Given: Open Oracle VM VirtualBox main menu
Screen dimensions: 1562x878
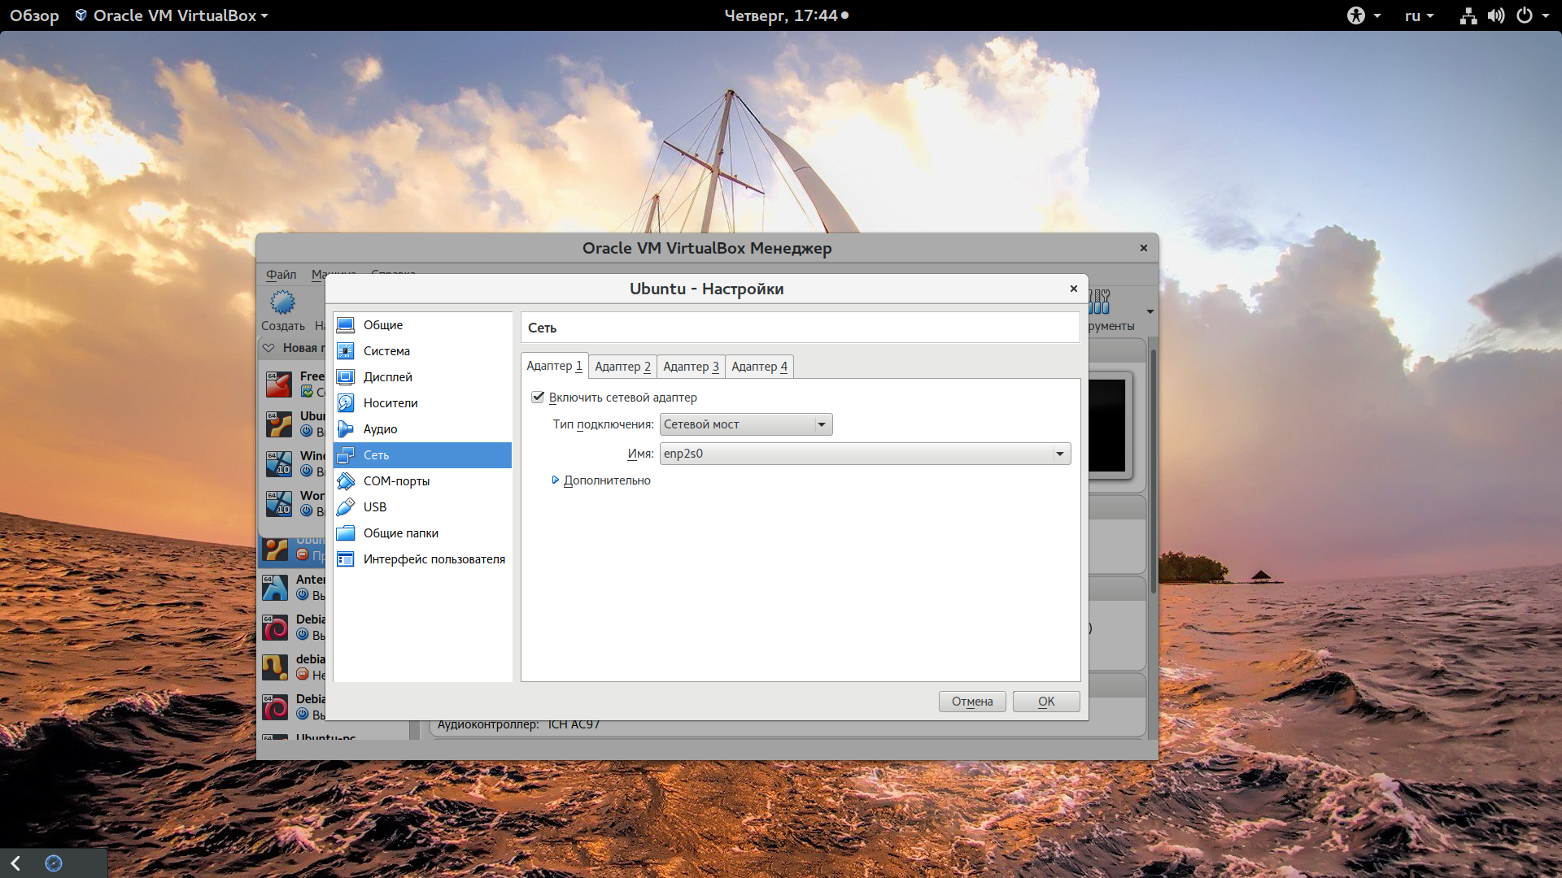Looking at the screenshot, I should point(177,14).
